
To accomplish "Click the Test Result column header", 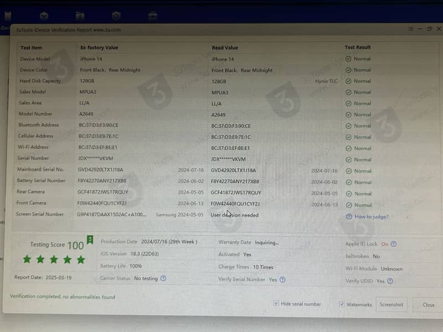I will tap(357, 47).
